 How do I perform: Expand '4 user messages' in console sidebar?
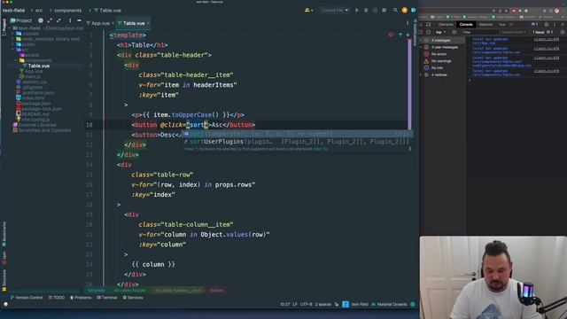pyautogui.click(x=421, y=47)
